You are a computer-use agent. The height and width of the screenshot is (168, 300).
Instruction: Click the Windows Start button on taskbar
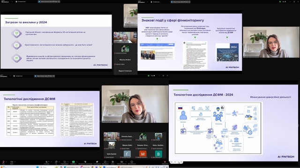coord(37,167)
